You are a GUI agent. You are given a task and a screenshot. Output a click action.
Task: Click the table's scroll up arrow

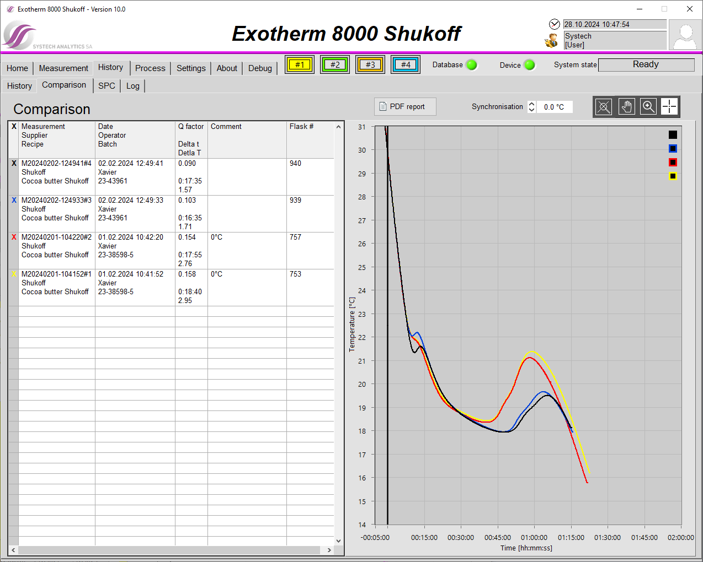tap(339, 127)
